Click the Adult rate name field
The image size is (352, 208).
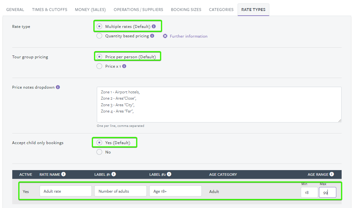[66, 191]
